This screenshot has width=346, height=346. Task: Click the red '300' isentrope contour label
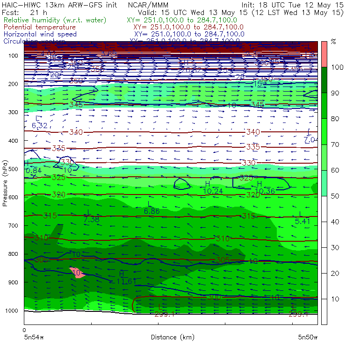point(214,297)
